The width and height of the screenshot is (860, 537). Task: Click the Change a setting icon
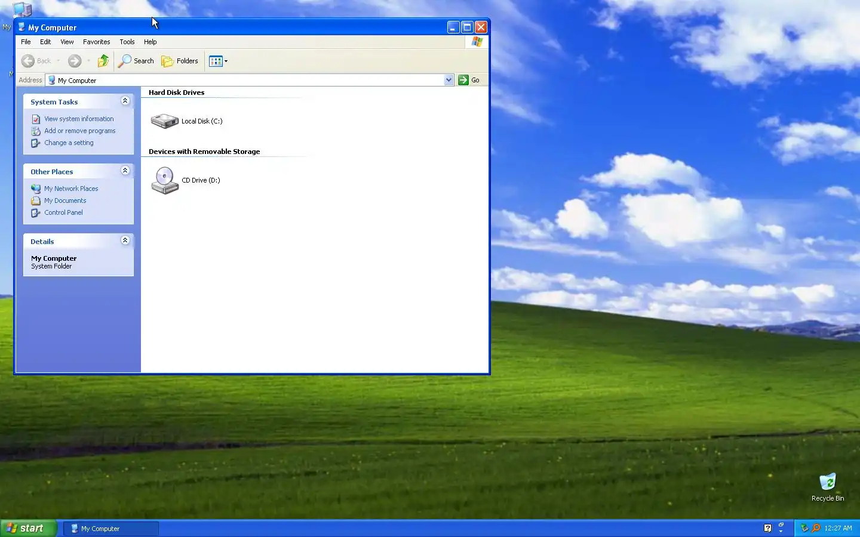click(x=36, y=143)
